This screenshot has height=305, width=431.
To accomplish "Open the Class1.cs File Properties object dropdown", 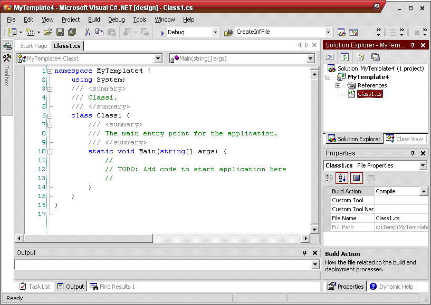I will pos(423,165).
